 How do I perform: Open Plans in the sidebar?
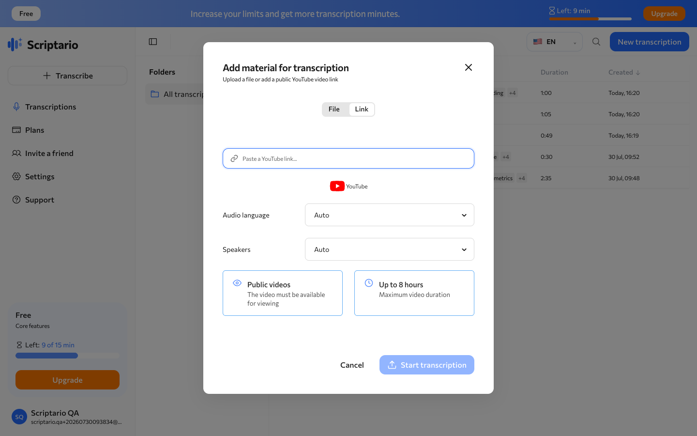click(67, 130)
